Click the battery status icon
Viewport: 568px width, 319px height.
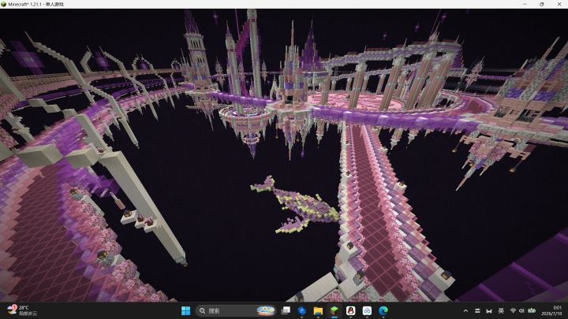click(532, 310)
